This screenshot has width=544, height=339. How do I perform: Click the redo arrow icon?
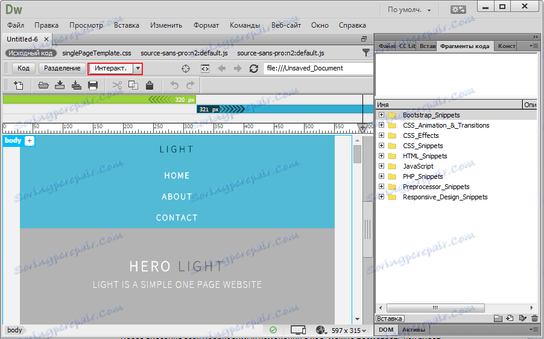pos(191,85)
